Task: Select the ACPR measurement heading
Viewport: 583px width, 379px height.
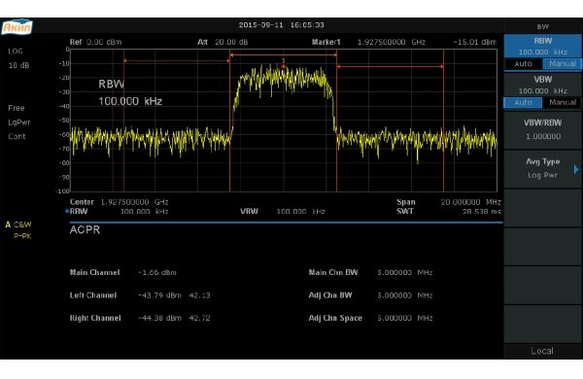Action: point(85,230)
